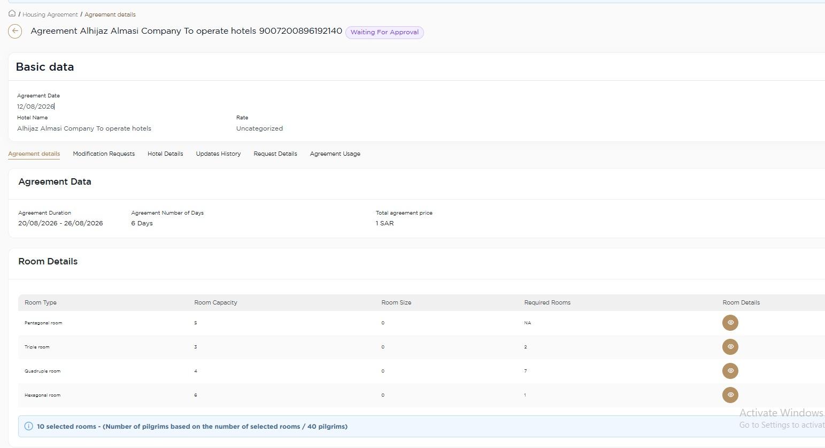Click the info icon in selected rooms banner
Viewport: 825px width, 448px height.
[29, 427]
